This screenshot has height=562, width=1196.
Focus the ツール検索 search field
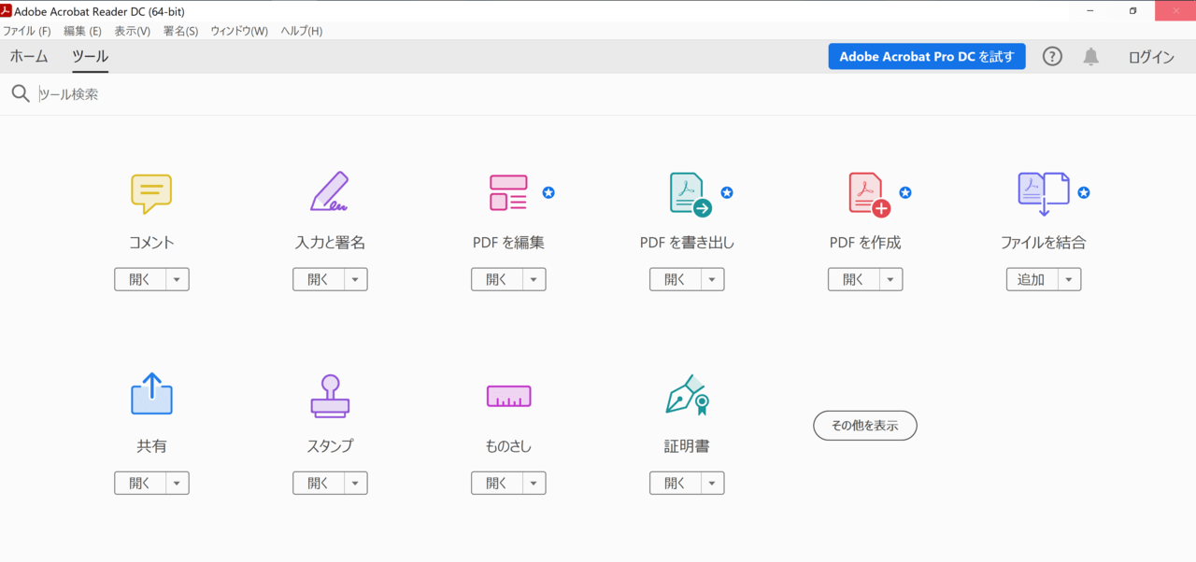click(598, 94)
